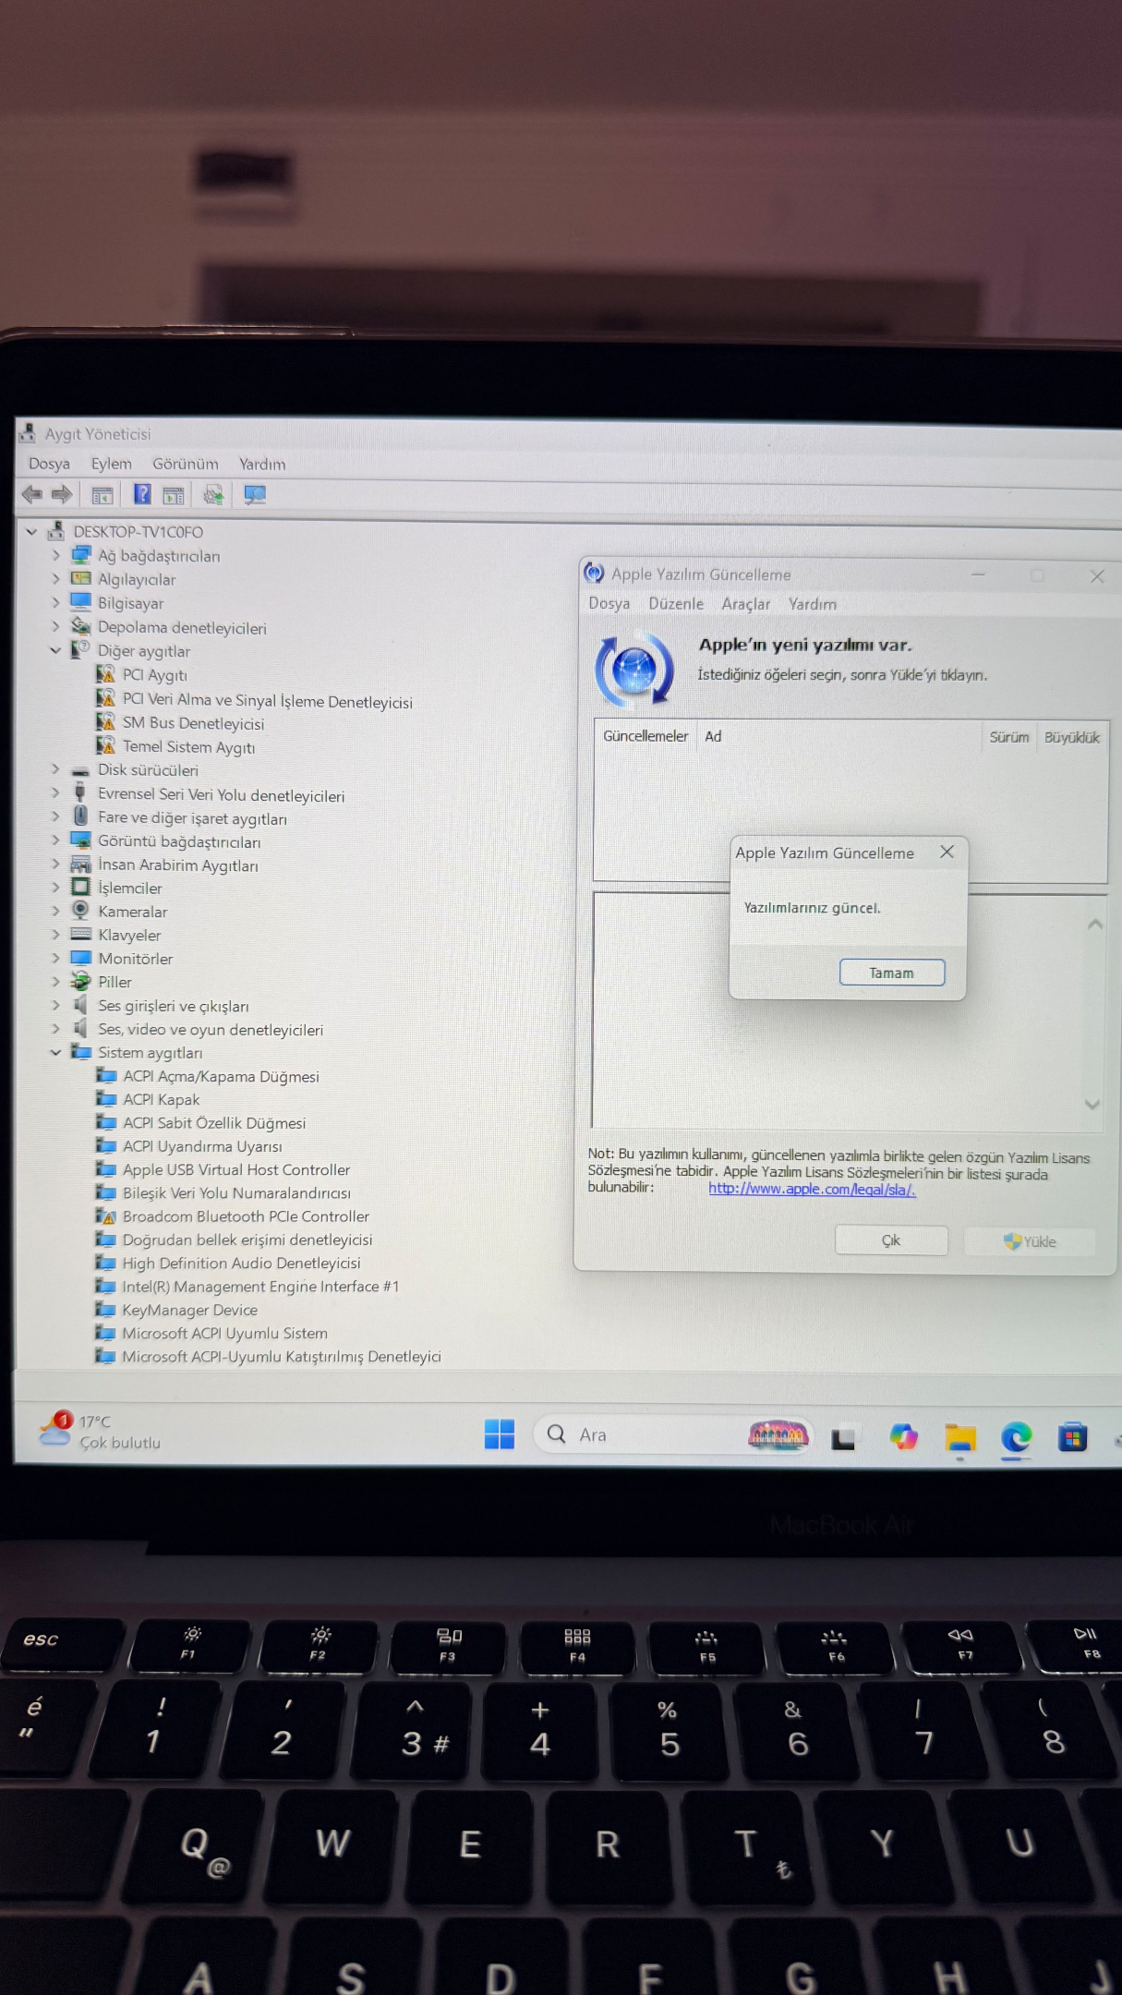
Task: Click the Broadcom Bluetooth PCIe Controller warning icon
Action: pos(106,1216)
